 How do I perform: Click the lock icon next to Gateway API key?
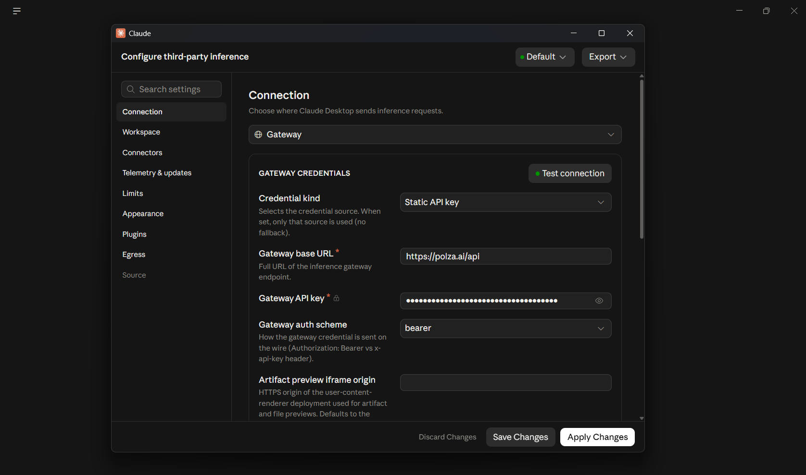click(337, 298)
